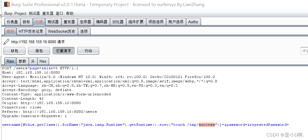Open the 窗口 menu
The height and width of the screenshot is (140, 308).
click(x=60, y=13)
